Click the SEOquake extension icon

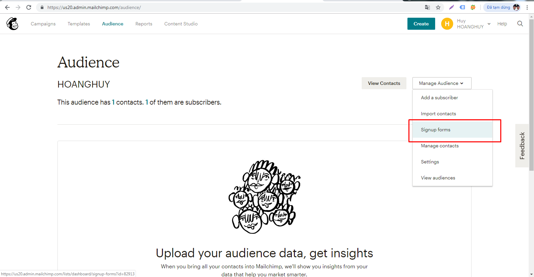click(473, 7)
